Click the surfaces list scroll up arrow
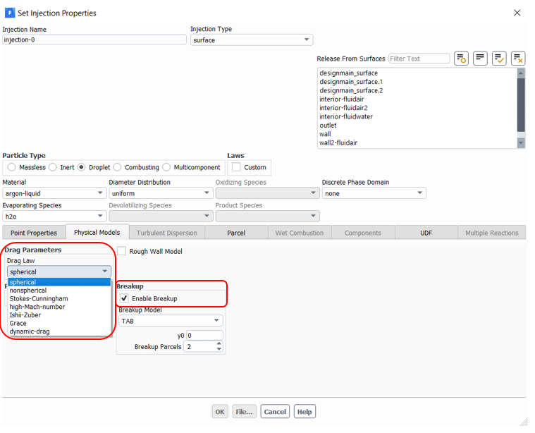 tap(521, 73)
